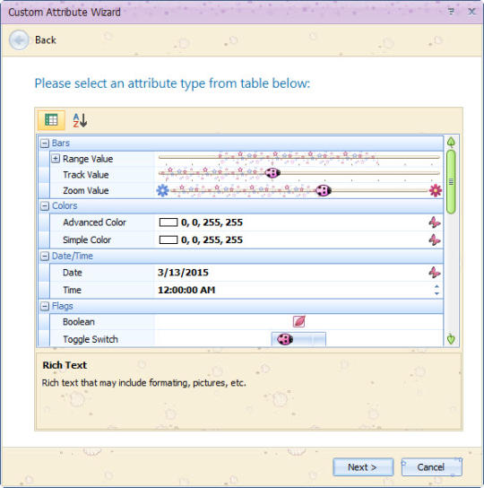The width and height of the screenshot is (484, 488).
Task: Click the green vertical scrollbar thumb
Action: 451,182
